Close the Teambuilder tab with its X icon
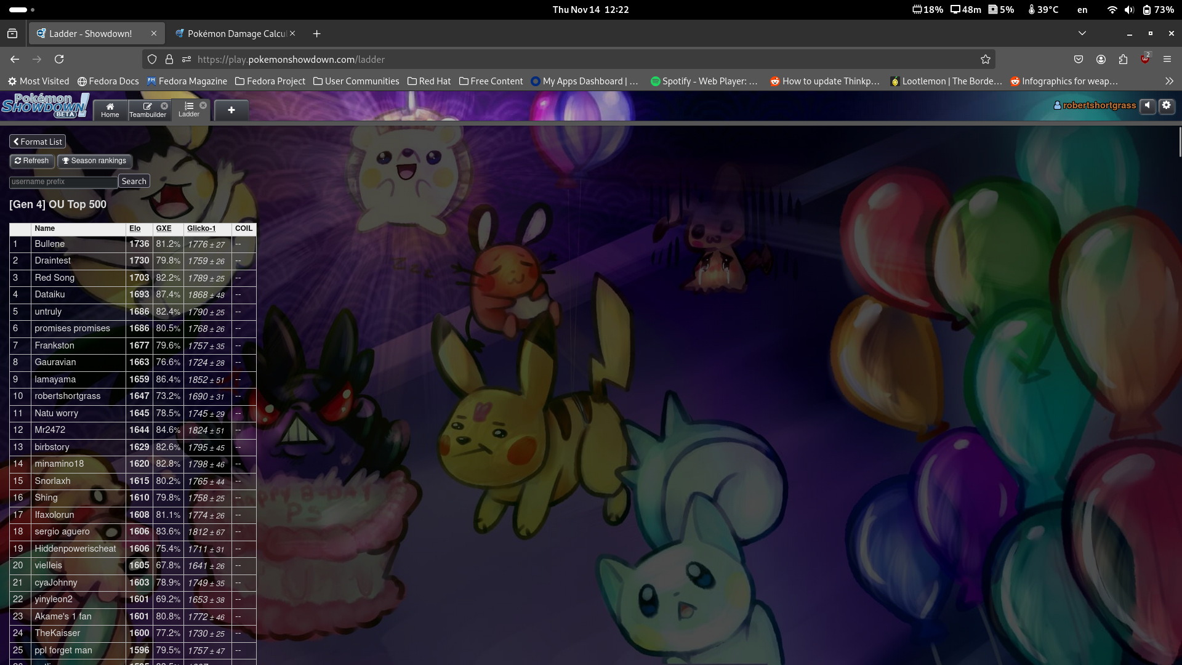 point(164,106)
